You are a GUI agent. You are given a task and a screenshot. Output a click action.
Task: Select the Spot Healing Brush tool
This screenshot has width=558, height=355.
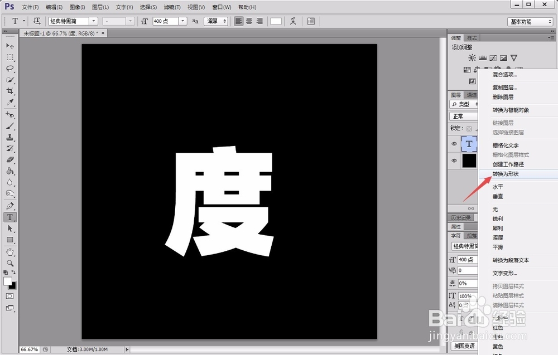10,115
